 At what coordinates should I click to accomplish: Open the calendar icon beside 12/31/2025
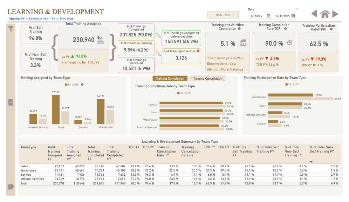click(293, 16)
